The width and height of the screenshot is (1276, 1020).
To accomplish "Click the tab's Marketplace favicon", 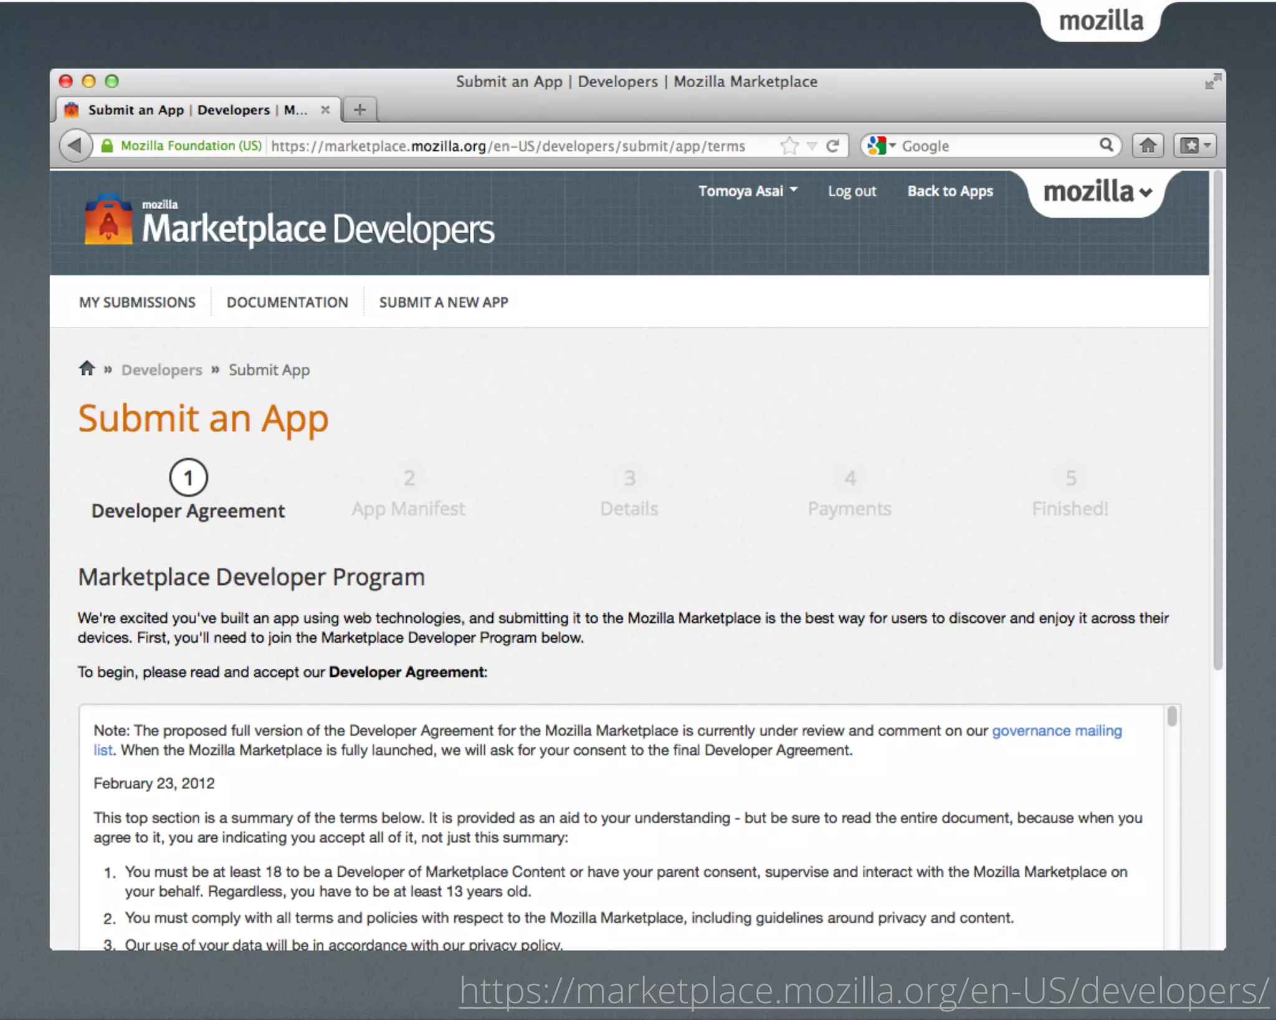I will 72,110.
